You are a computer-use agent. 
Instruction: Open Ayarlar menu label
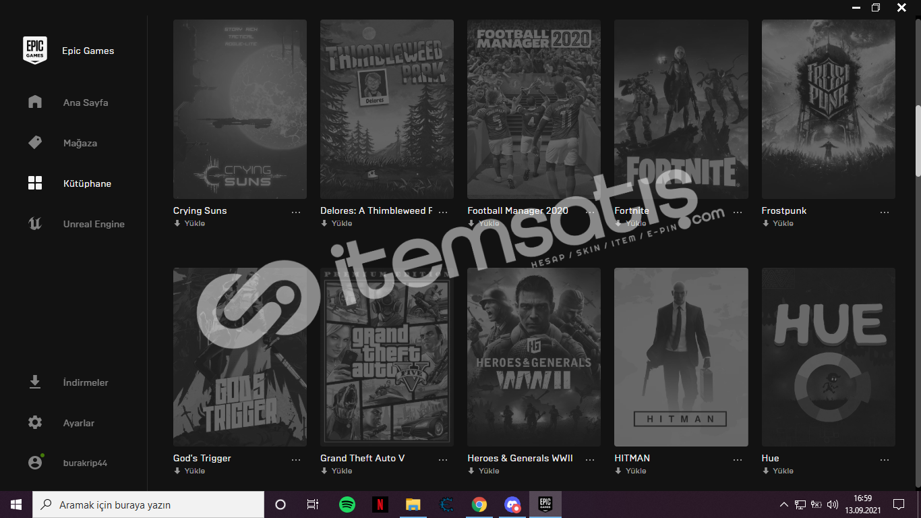click(x=79, y=423)
